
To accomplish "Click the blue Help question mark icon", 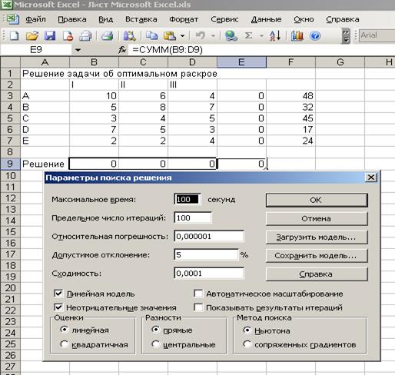I will coord(315,35).
